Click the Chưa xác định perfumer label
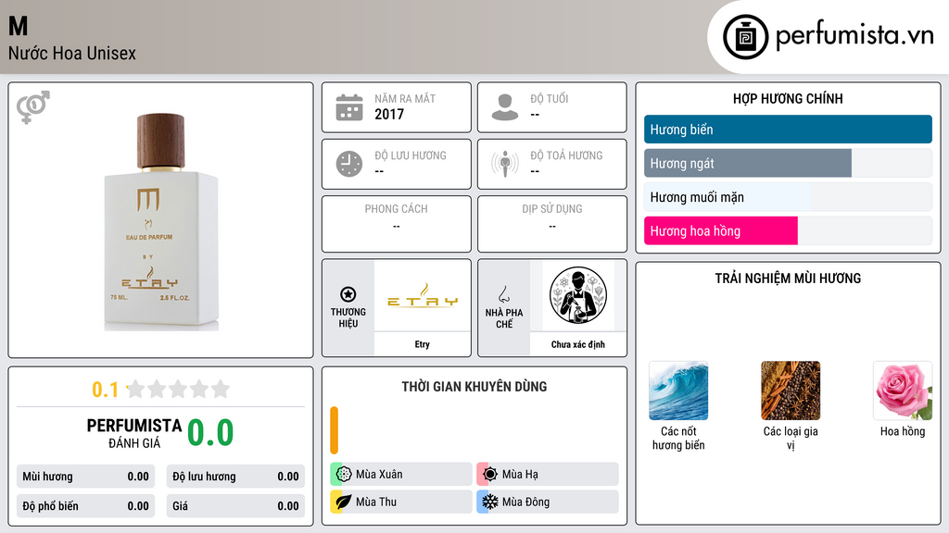The height and width of the screenshot is (533, 949). tap(578, 344)
